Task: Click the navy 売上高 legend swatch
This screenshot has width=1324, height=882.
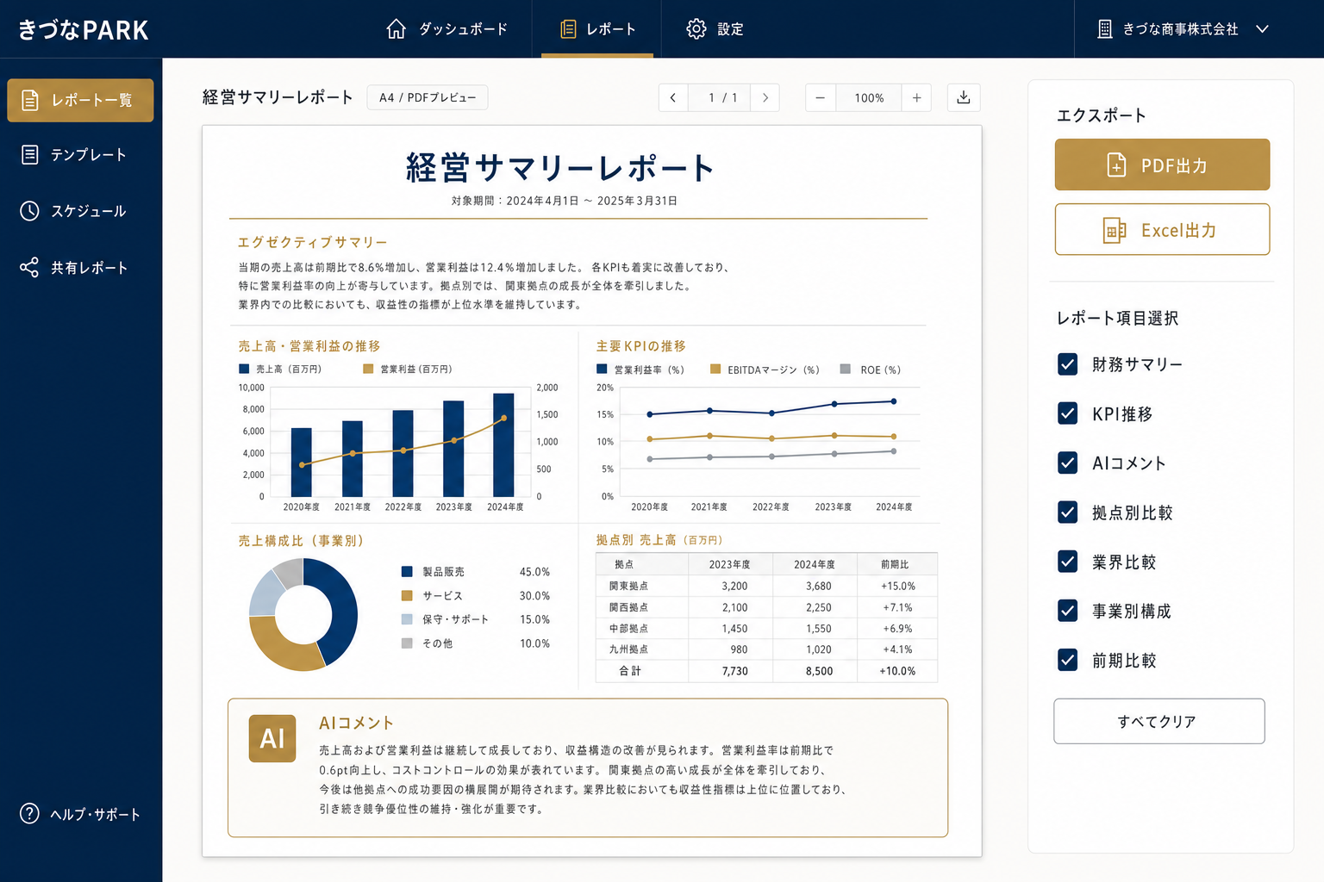Action: 244,369
